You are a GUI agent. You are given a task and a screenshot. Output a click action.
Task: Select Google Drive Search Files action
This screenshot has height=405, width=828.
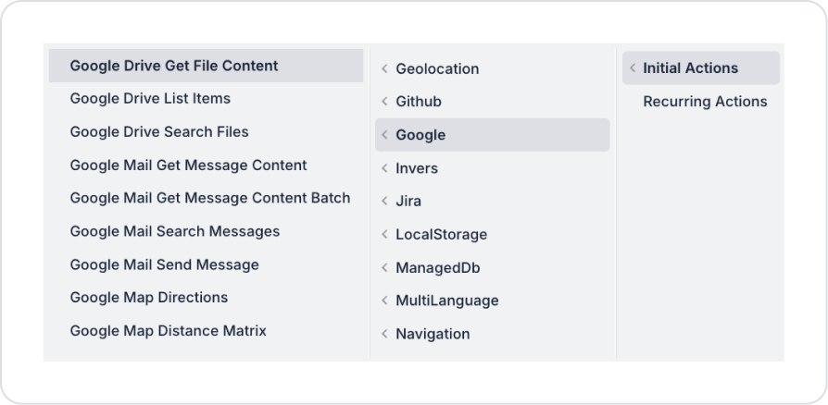pyautogui.click(x=159, y=131)
